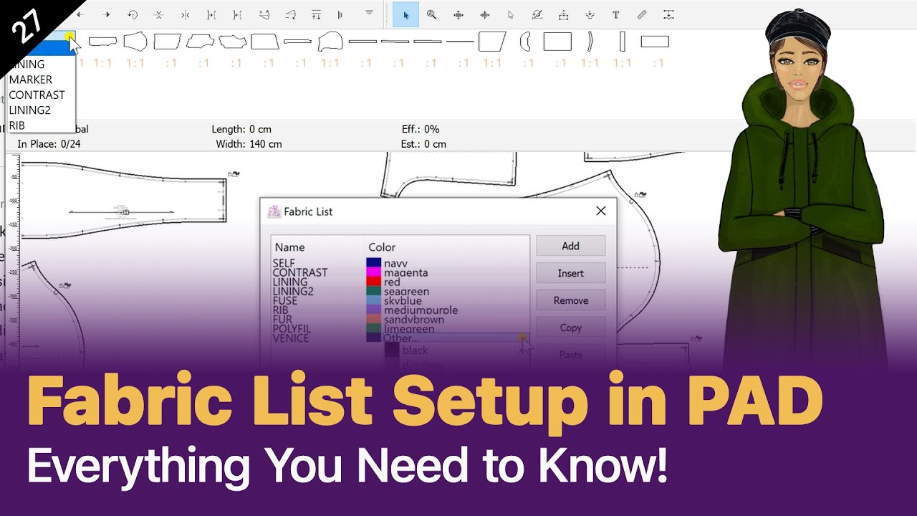This screenshot has height=516, width=917.
Task: Click the magenta color swatch for CONTRAST
Action: (x=373, y=272)
